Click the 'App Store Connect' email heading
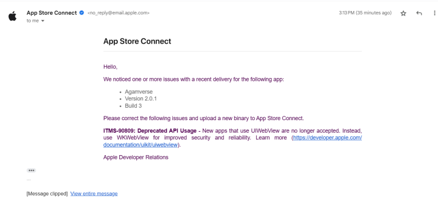The width and height of the screenshot is (438, 201). (x=137, y=42)
